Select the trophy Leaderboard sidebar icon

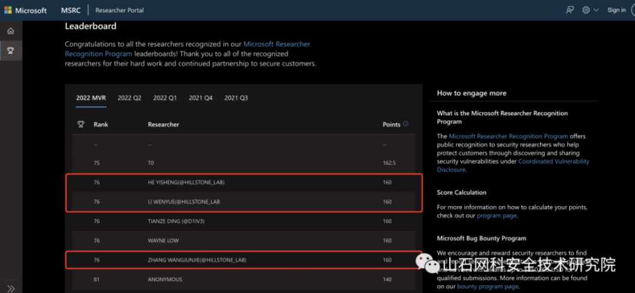(11, 50)
